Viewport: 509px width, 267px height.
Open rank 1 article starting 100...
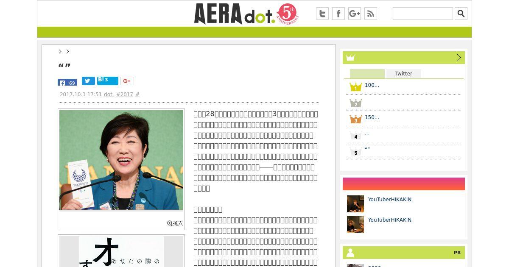click(x=372, y=85)
